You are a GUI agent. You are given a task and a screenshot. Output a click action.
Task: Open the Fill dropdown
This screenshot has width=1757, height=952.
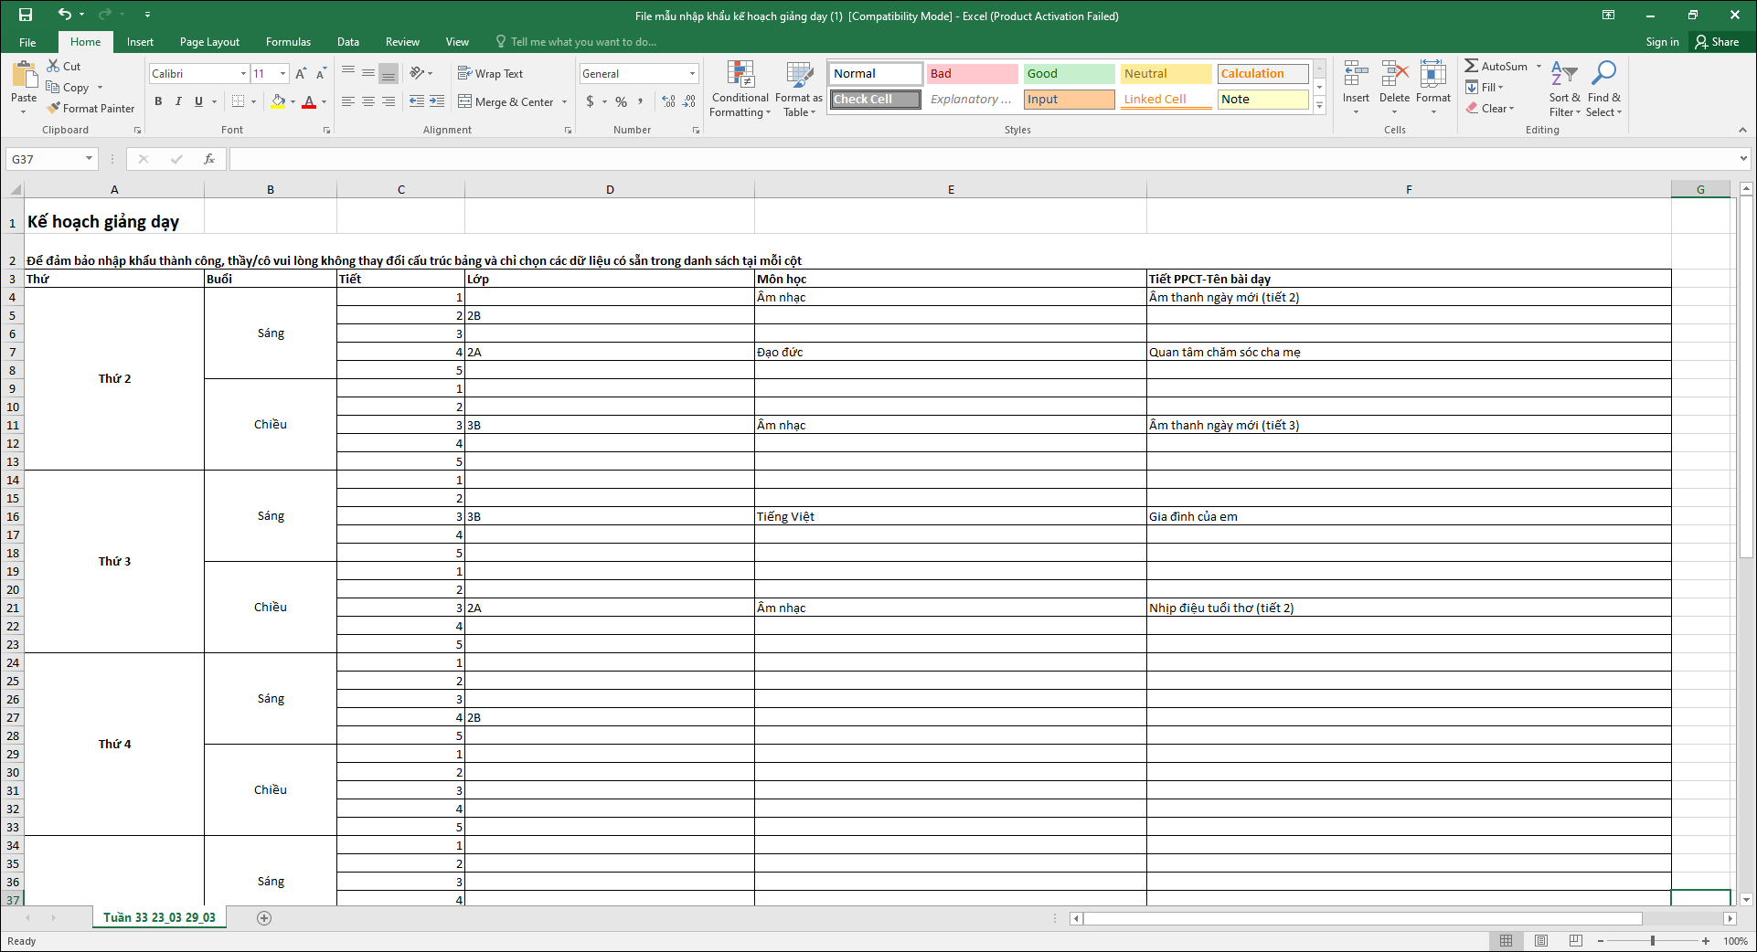[1485, 87]
